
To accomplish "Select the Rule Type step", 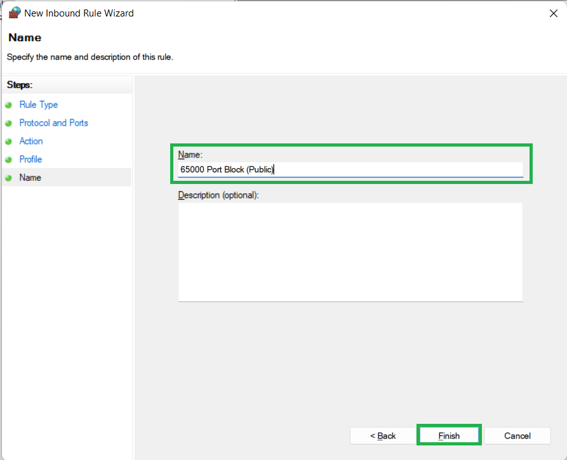I will point(38,104).
